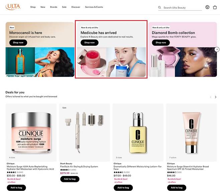Shop now on the Medicube banner

(90, 43)
